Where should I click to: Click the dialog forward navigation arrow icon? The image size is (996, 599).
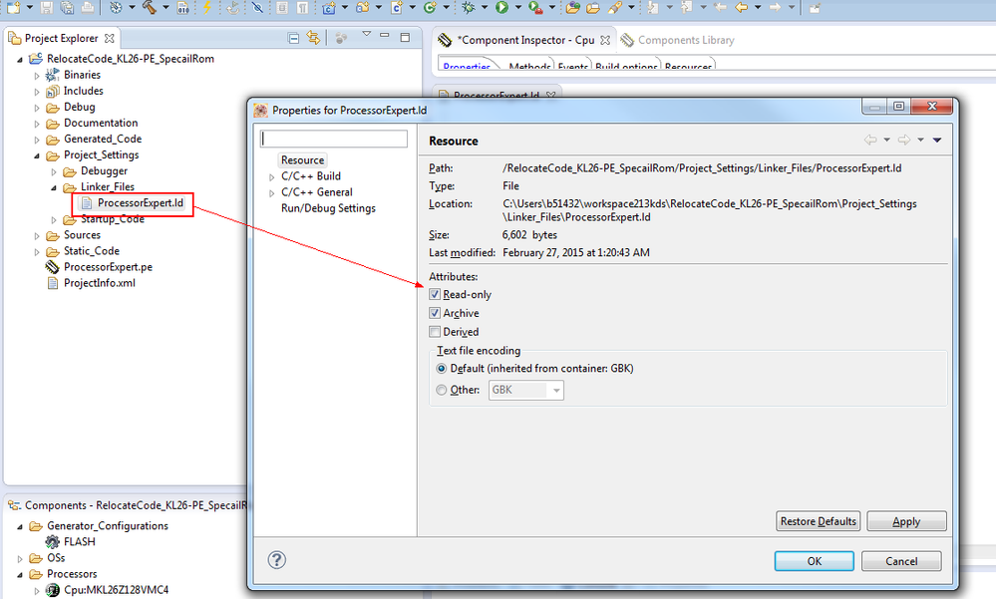(x=904, y=140)
